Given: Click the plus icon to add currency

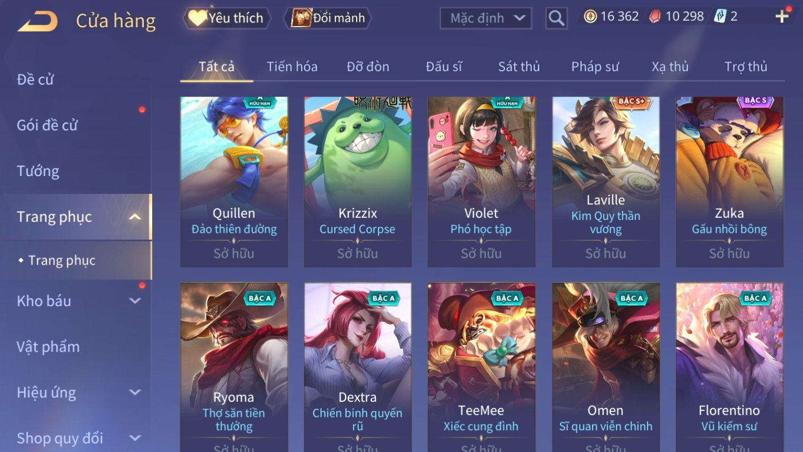Looking at the screenshot, I should (x=782, y=17).
